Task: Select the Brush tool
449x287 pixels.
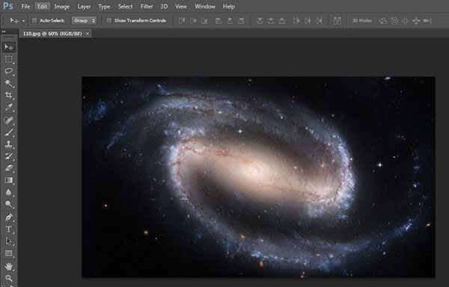Action: click(8, 132)
